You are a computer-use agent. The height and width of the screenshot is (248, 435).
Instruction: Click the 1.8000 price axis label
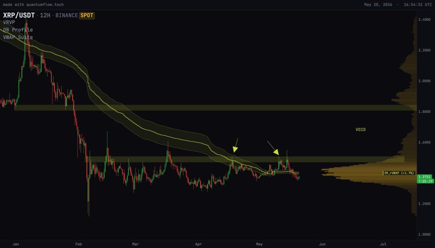[424, 111]
